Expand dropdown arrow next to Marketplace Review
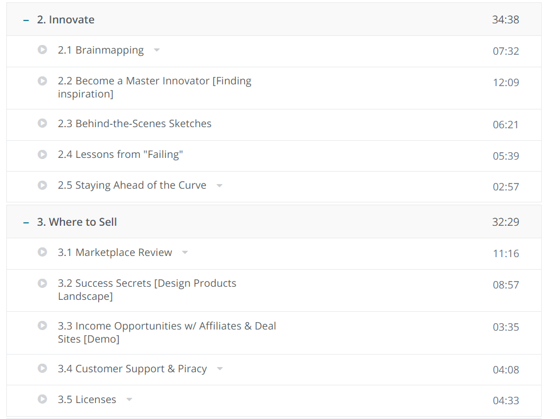 [x=185, y=253]
